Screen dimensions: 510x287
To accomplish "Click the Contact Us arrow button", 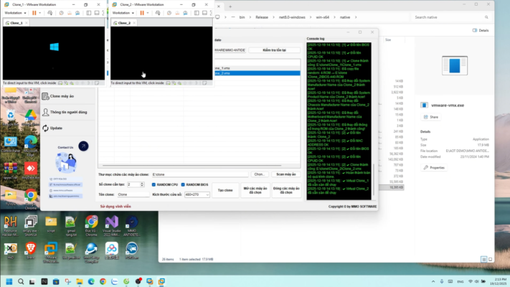I will click(x=83, y=146).
